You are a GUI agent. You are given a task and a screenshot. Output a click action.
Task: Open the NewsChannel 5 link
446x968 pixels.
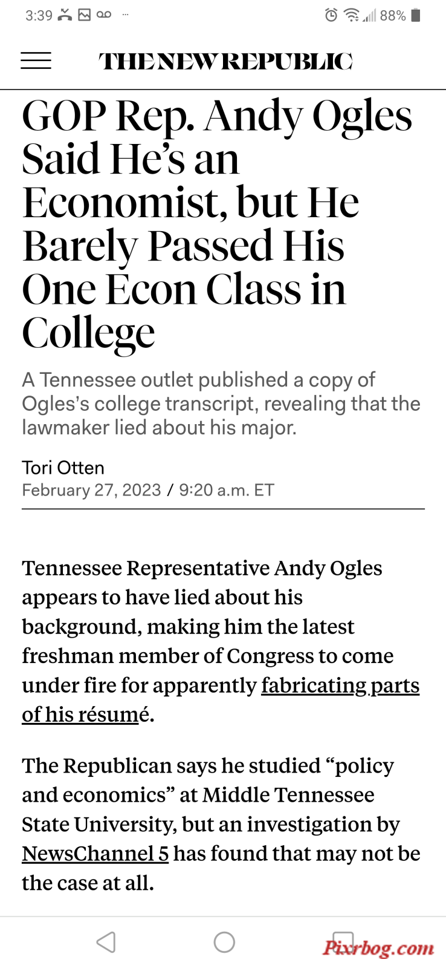tap(95, 854)
